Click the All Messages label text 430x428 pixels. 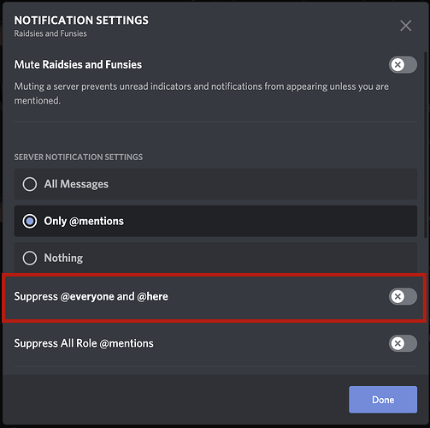(x=76, y=184)
